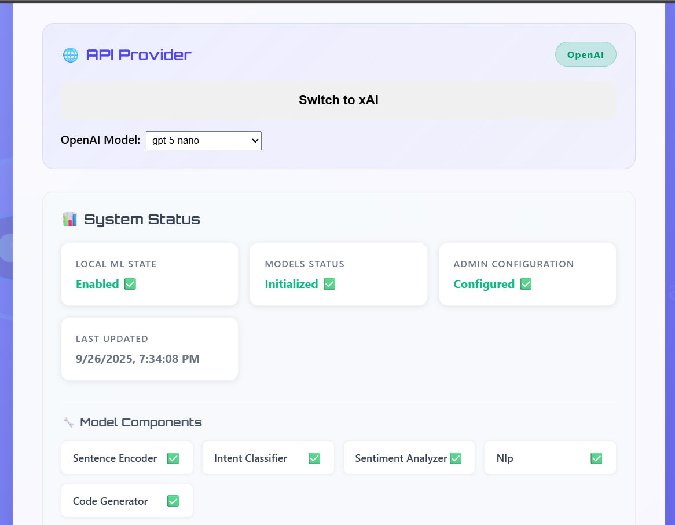Click the Nlp component check mark

[x=596, y=458]
